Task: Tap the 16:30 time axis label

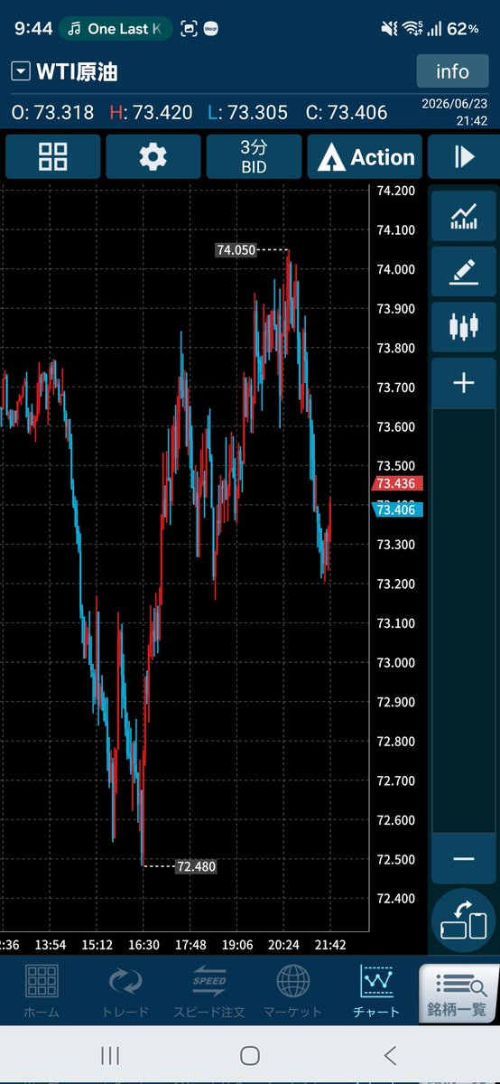Action: click(144, 945)
